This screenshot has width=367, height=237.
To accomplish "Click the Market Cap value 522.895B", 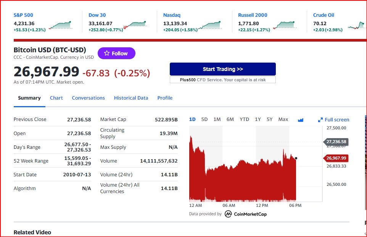I will [x=166, y=119].
